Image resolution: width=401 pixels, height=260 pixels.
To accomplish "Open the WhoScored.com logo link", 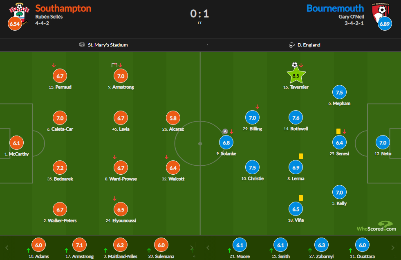I will [x=376, y=227].
